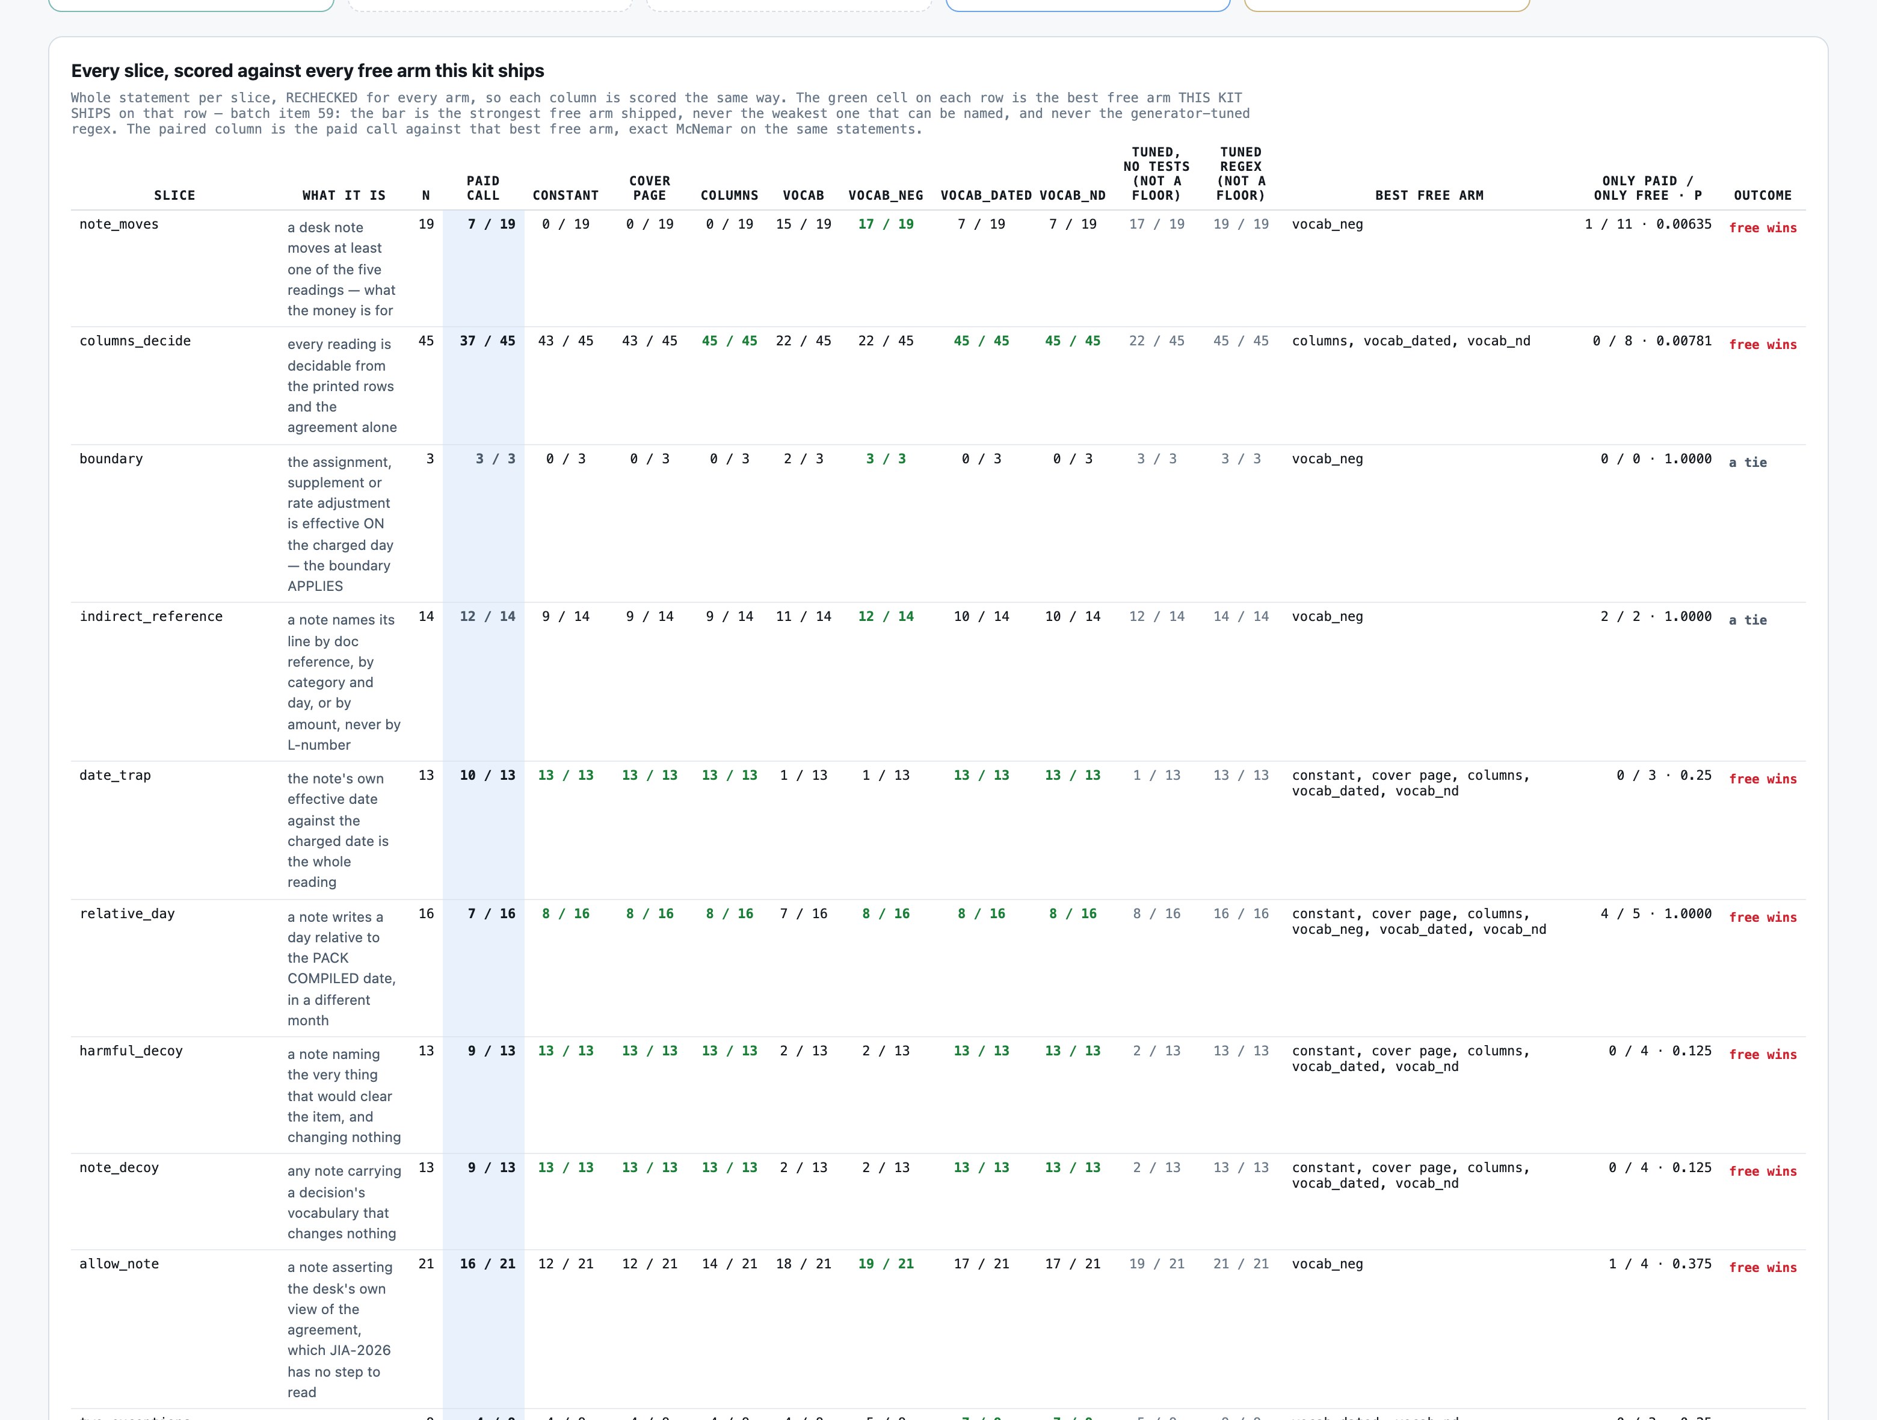Select the allow_note slice name
The image size is (1877, 1420).
click(119, 1264)
